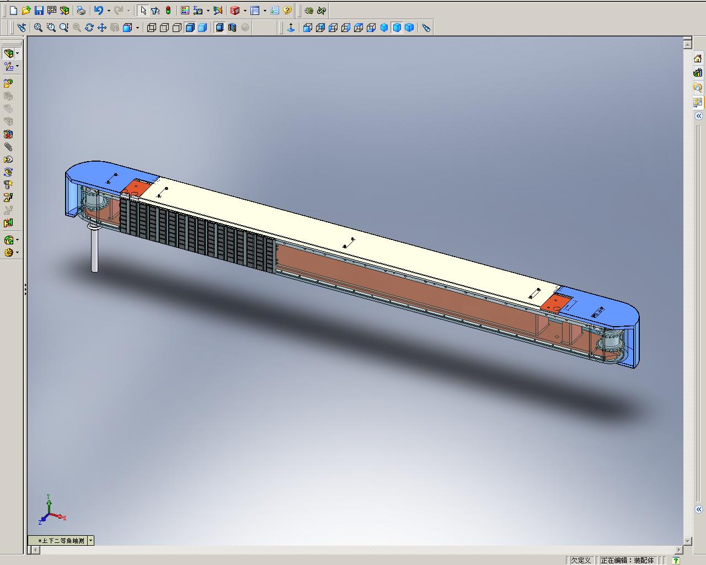Image resolution: width=706 pixels, height=565 pixels.
Task: Toggle Shaded With Edges display
Action: pyautogui.click(x=190, y=28)
